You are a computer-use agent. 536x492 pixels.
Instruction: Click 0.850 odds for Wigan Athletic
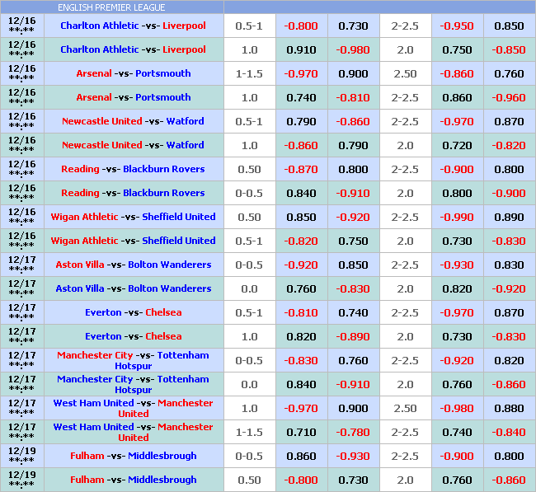point(301,218)
